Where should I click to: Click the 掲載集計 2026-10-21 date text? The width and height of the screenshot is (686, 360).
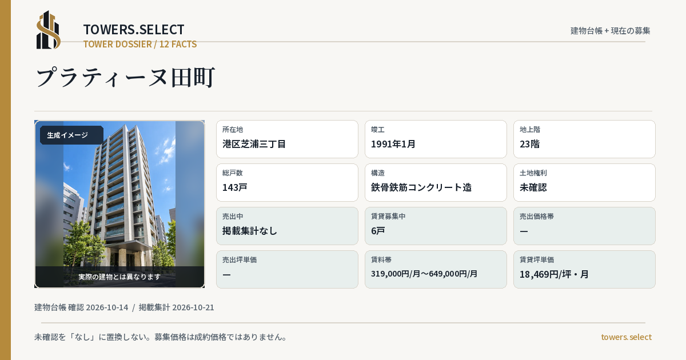(x=177, y=307)
